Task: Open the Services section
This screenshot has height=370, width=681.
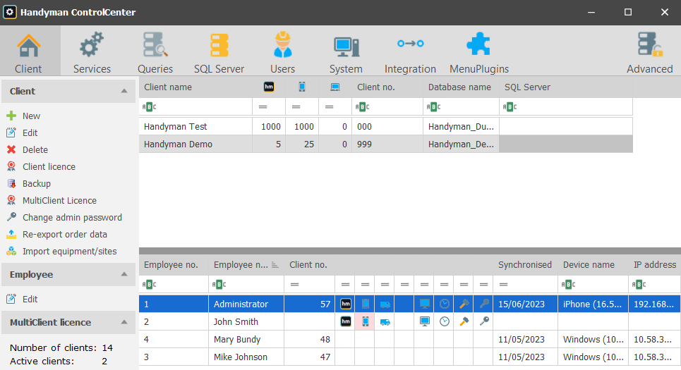Action: pos(92,51)
